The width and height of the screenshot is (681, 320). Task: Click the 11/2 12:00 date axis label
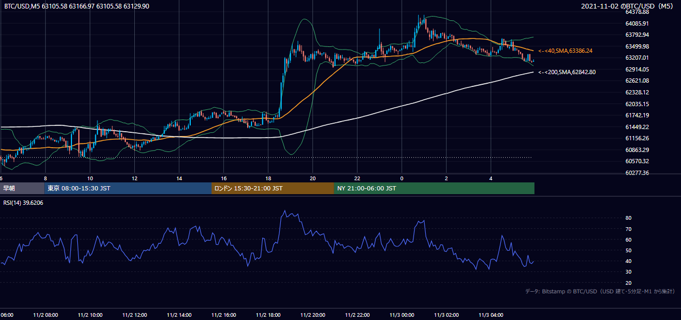(134, 315)
